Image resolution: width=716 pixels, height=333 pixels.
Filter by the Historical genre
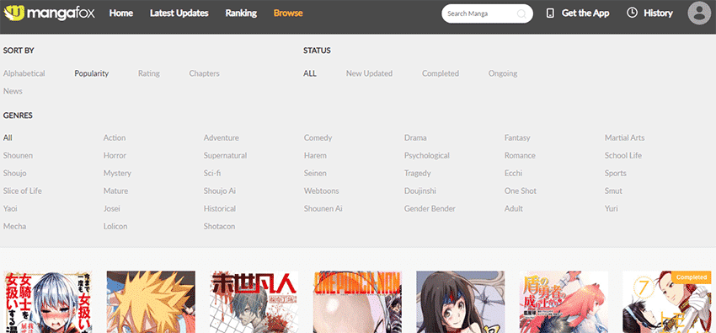[x=220, y=209]
